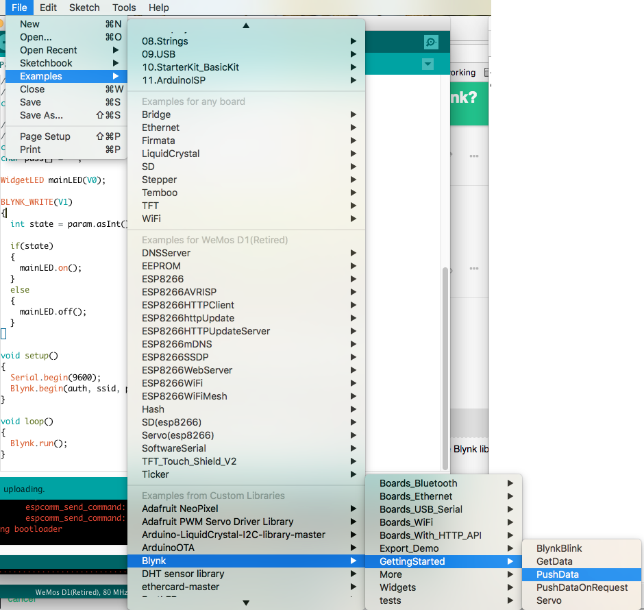
Task: Expand the Firmata examples submenu
Action: click(x=246, y=141)
